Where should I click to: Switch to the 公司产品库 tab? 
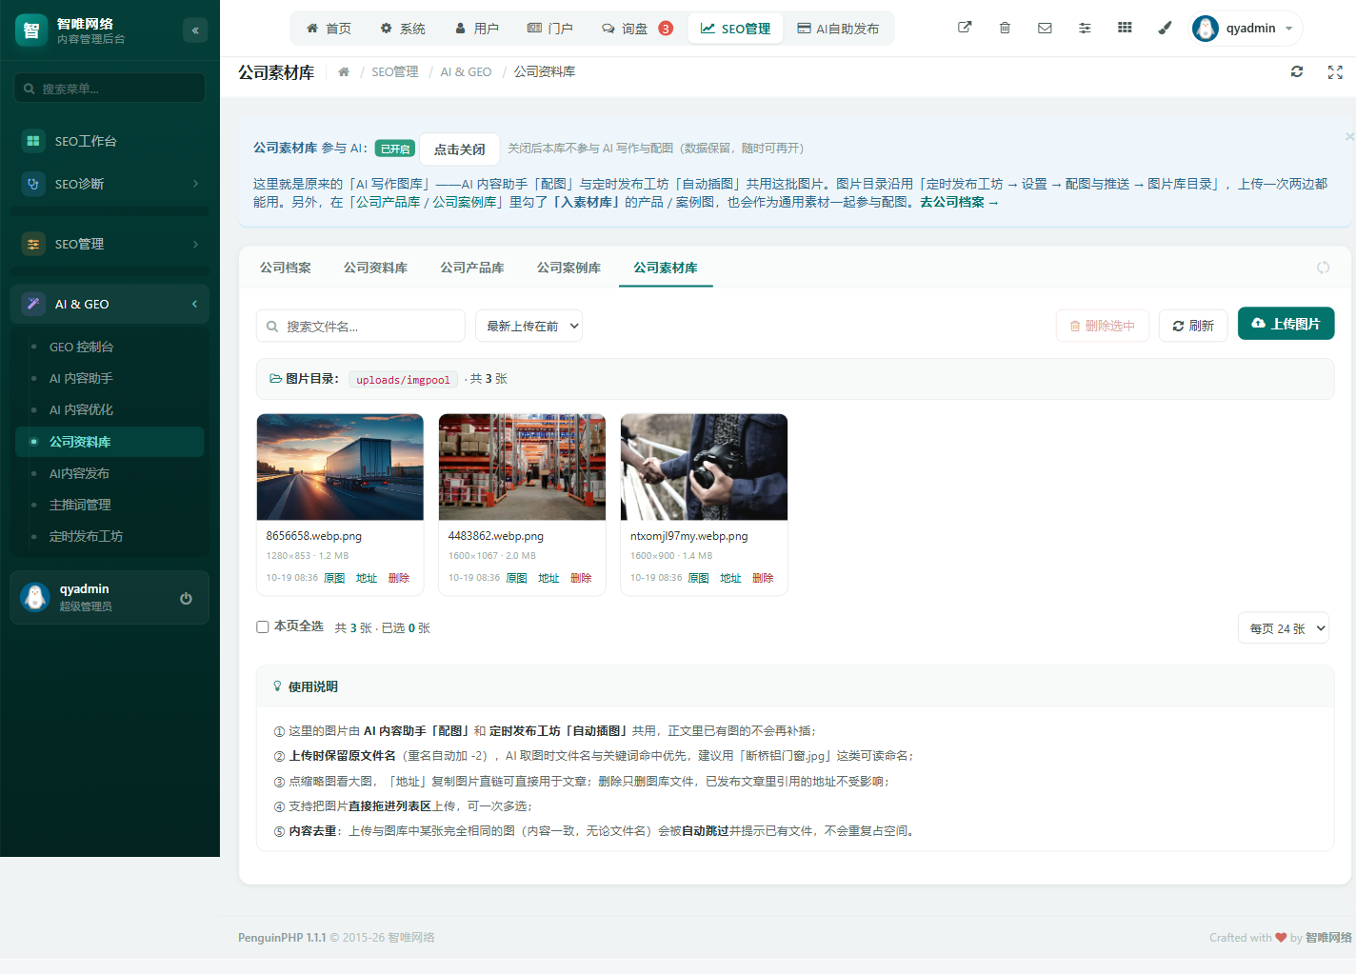(472, 268)
